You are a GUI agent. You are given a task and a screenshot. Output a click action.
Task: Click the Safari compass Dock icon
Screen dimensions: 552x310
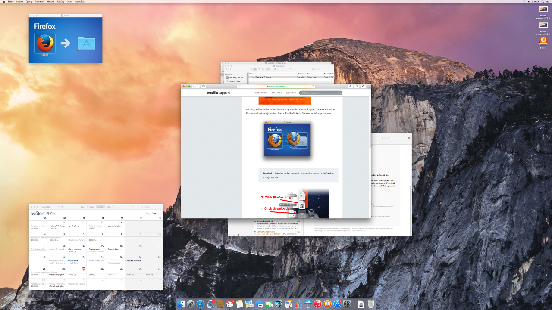pos(201,304)
